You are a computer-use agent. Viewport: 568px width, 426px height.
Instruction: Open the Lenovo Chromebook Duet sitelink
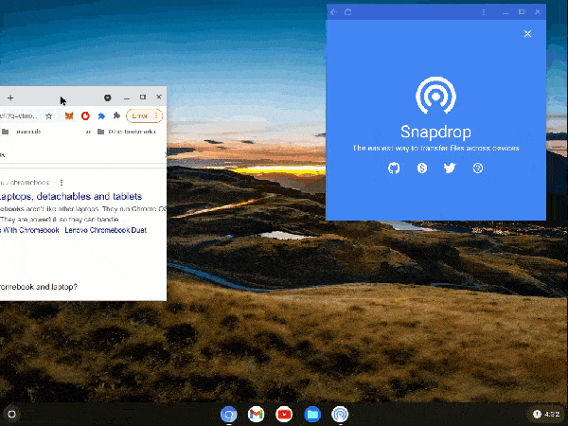coord(106,230)
